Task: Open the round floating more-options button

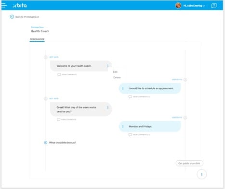Action: 202,174
